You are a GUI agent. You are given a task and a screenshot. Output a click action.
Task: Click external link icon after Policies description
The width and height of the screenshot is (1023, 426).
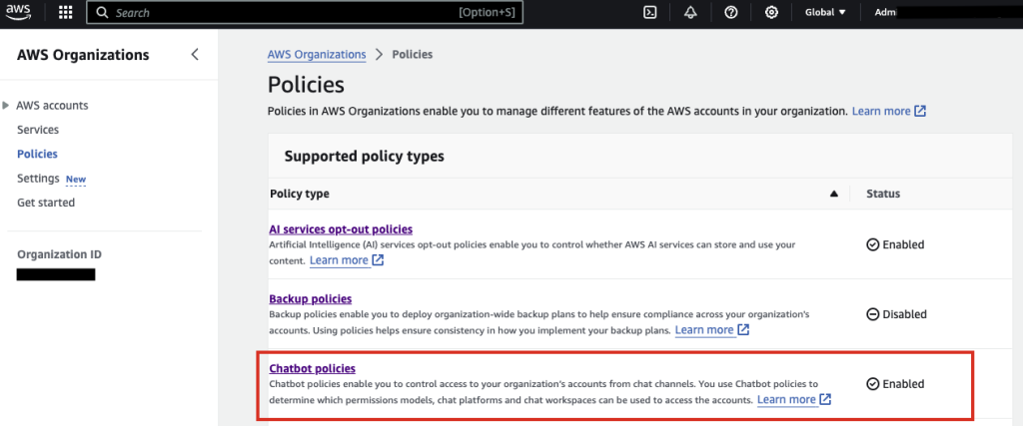coord(920,111)
